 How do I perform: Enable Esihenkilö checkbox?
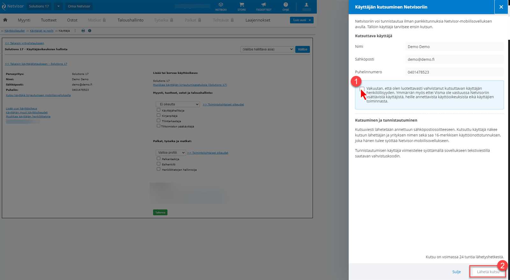click(158, 164)
